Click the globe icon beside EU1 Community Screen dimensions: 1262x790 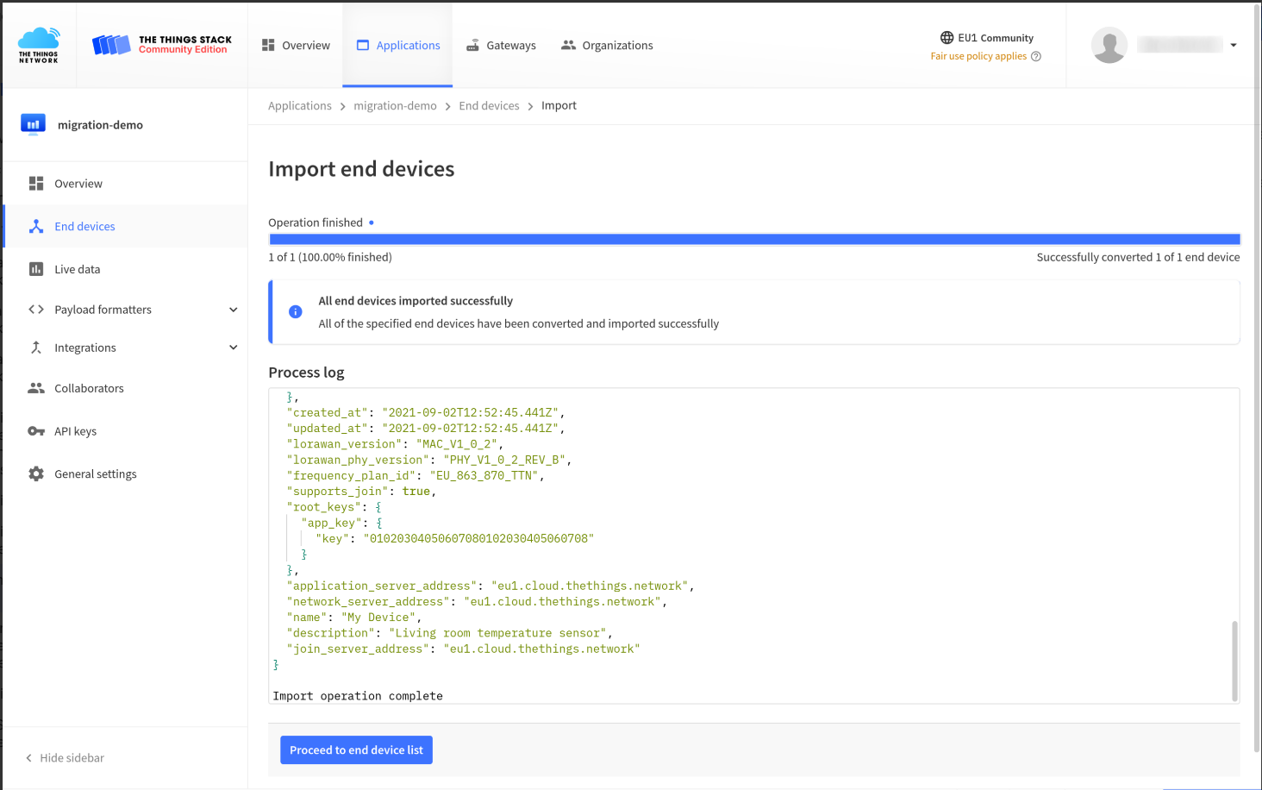tap(946, 38)
